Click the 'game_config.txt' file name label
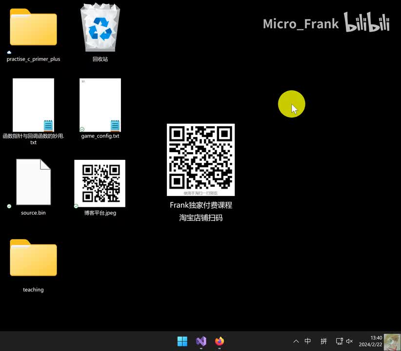This screenshot has width=401, height=351. click(x=100, y=136)
